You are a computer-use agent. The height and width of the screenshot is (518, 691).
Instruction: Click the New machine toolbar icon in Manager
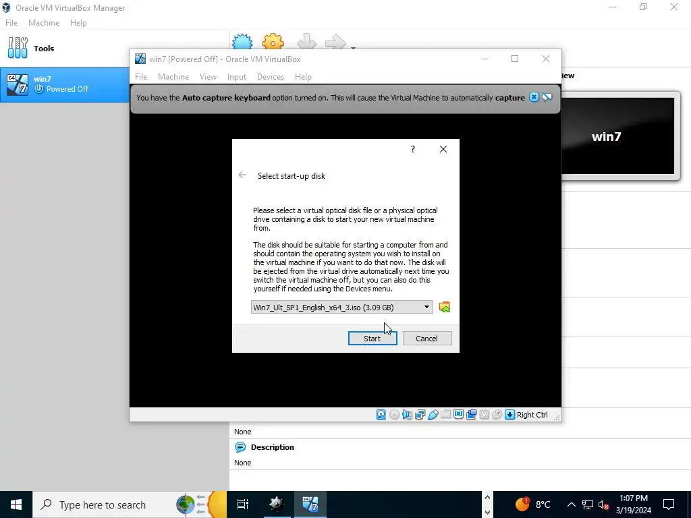pos(242,41)
